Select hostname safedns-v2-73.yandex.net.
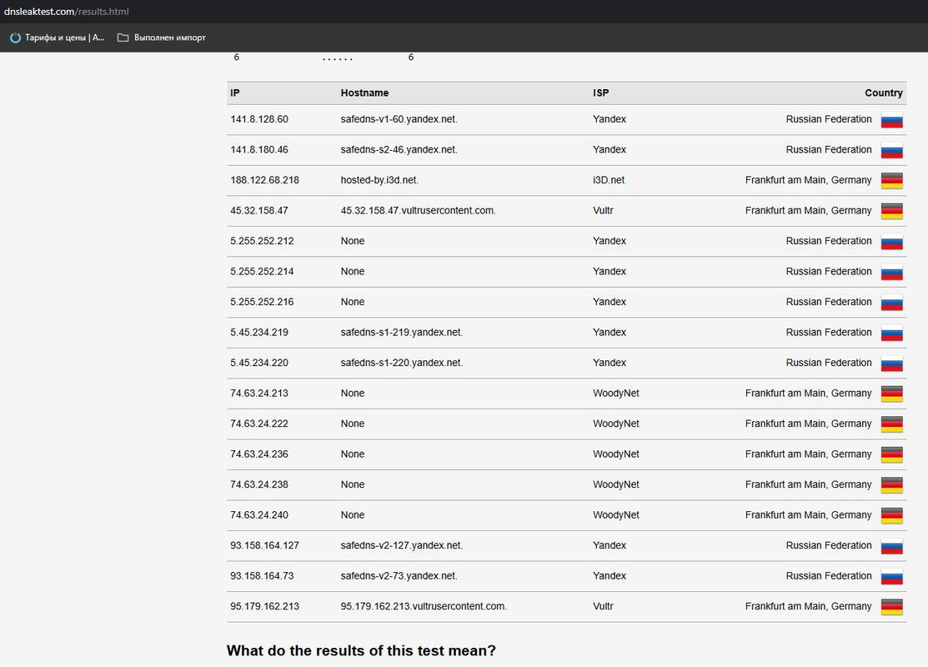Image resolution: width=928 pixels, height=667 pixels. tap(399, 576)
